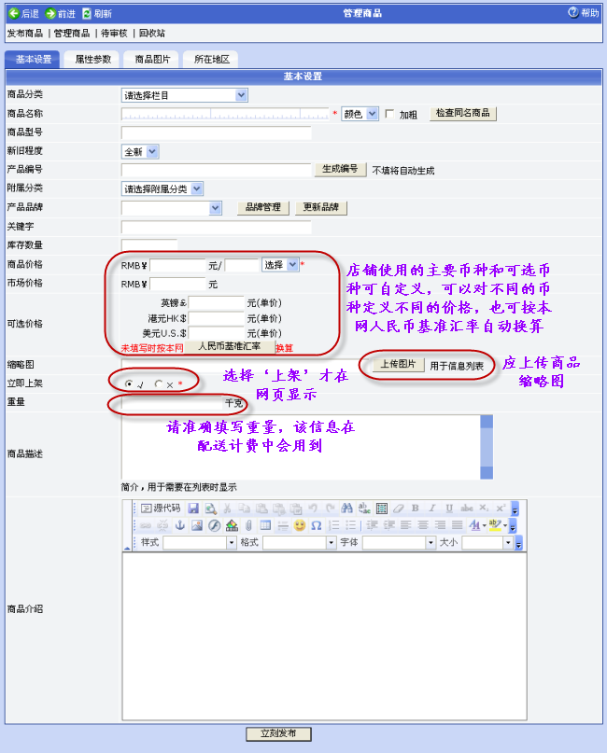Switch to the 商品图片 tab
The width and height of the screenshot is (607, 753).
pos(151,59)
